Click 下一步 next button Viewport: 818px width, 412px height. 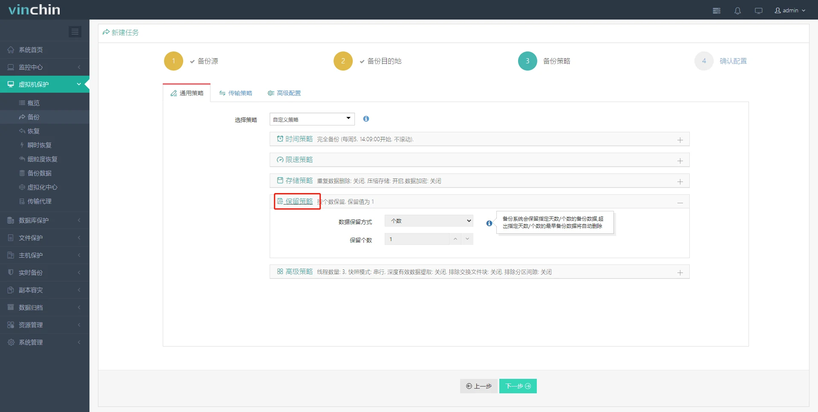(x=518, y=386)
